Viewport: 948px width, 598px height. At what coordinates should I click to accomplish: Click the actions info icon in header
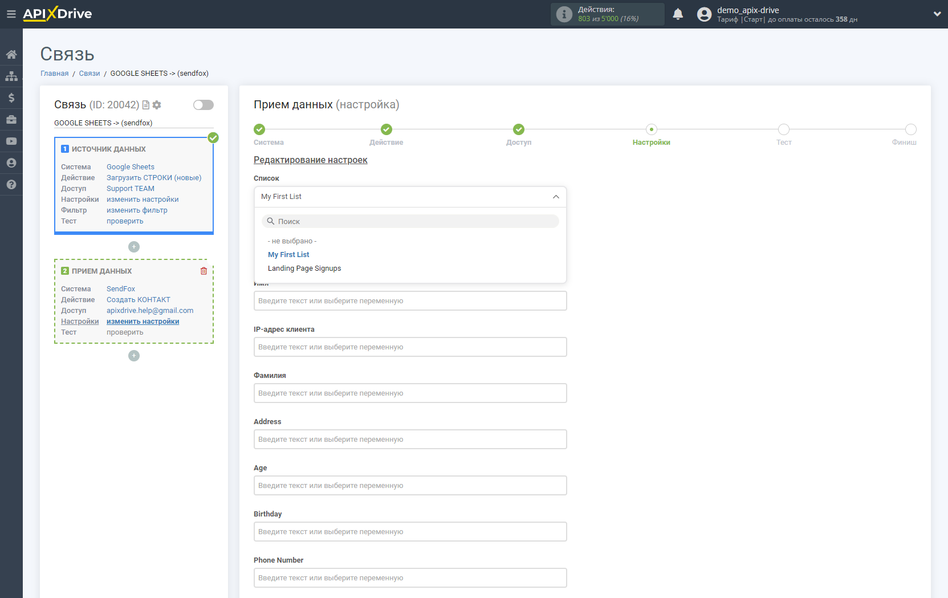click(564, 14)
